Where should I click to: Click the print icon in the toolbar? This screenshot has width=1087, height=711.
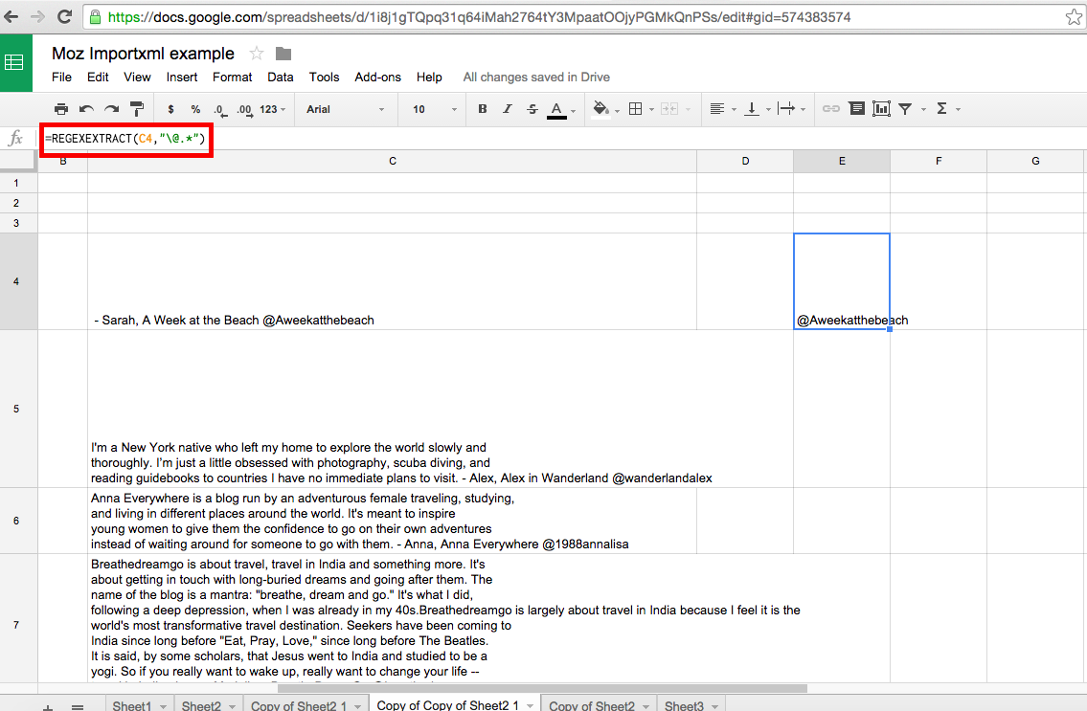coord(61,109)
